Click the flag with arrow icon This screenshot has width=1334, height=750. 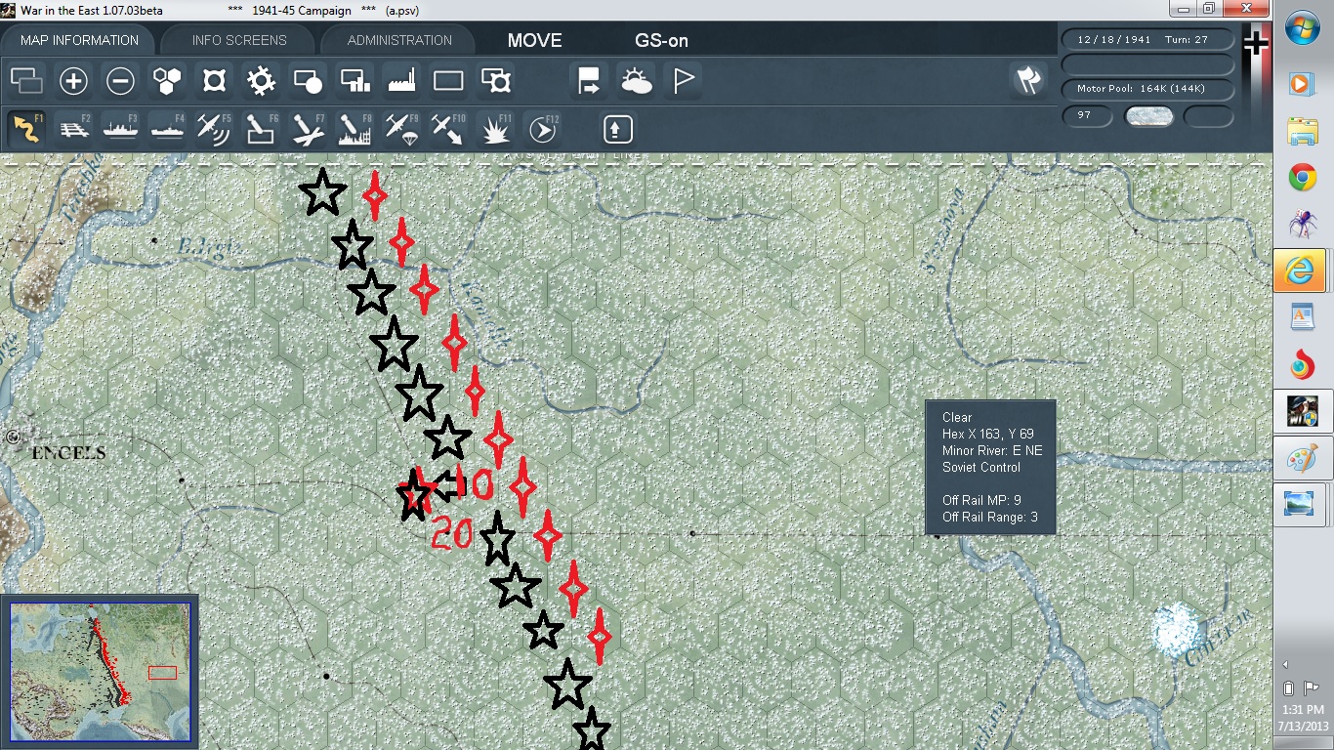pos(589,80)
